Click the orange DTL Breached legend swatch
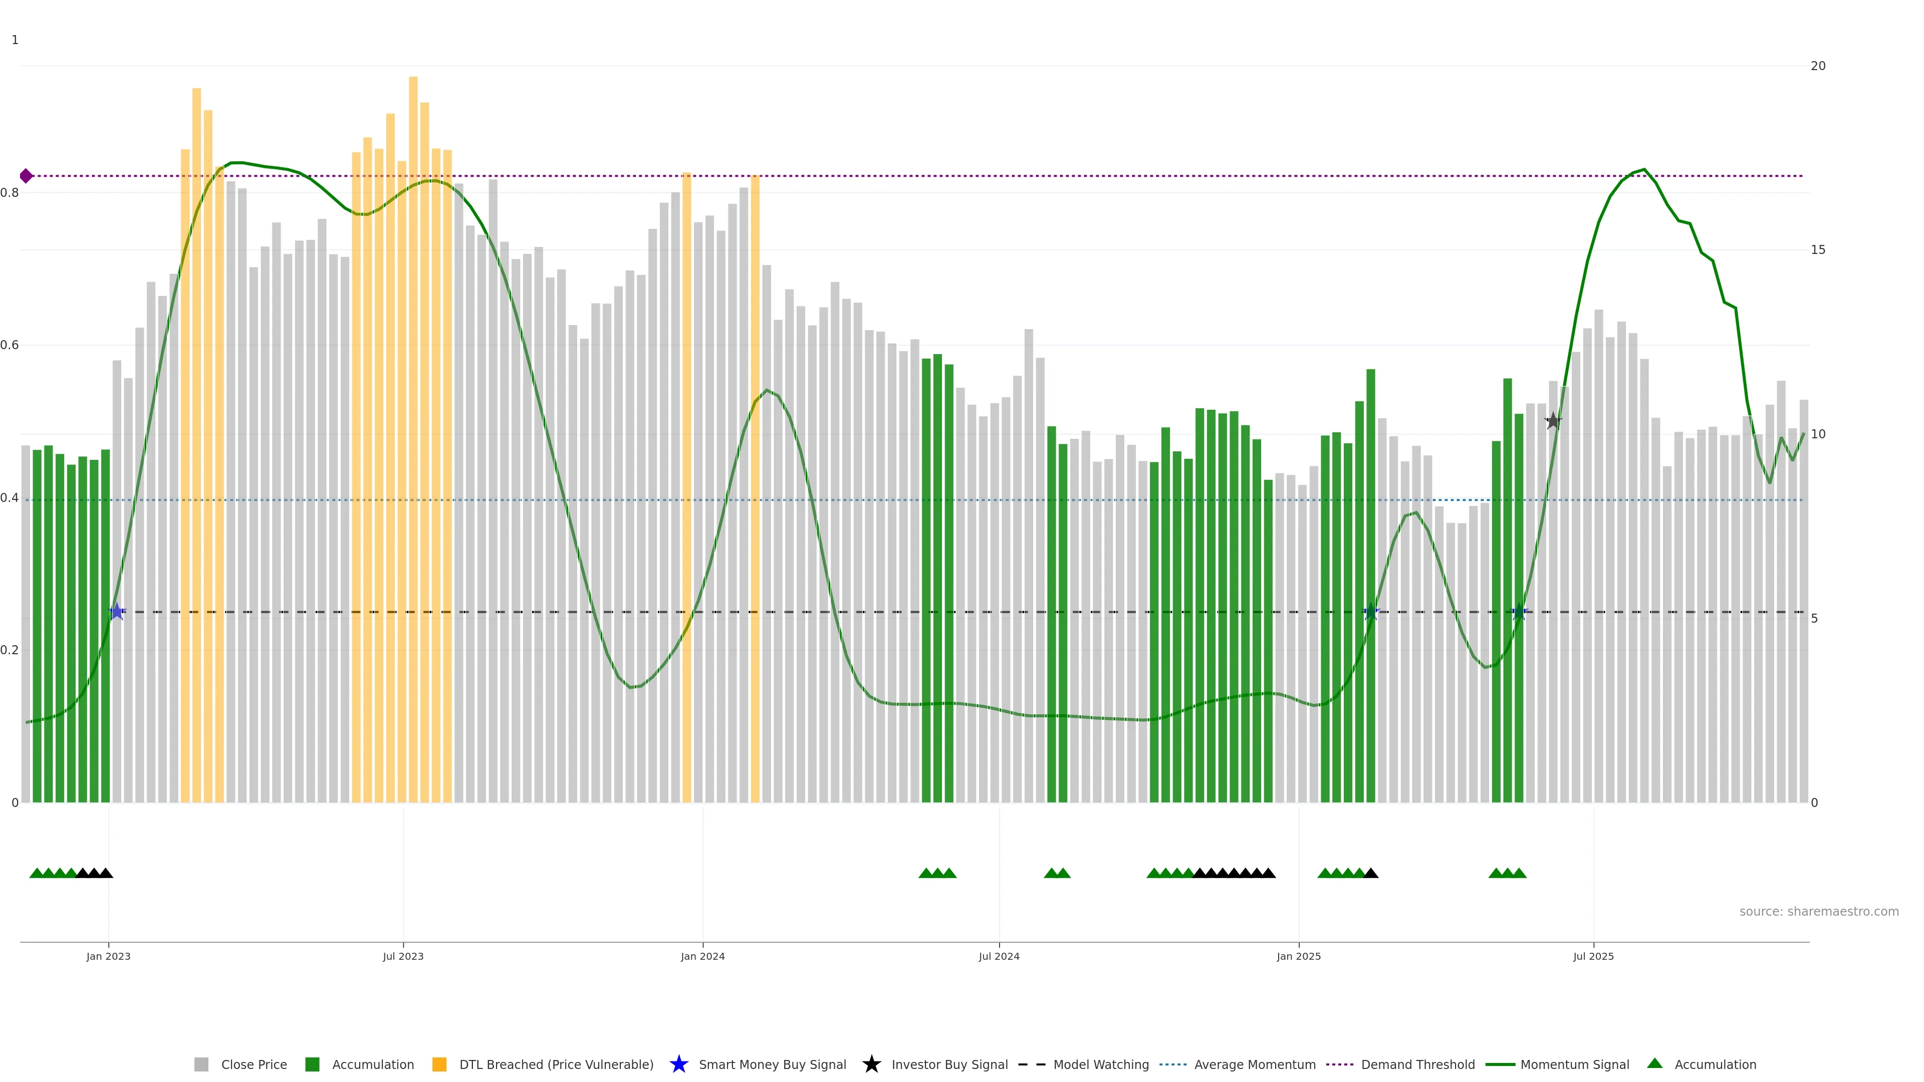This screenshot has width=1924, height=1082. click(439, 1064)
